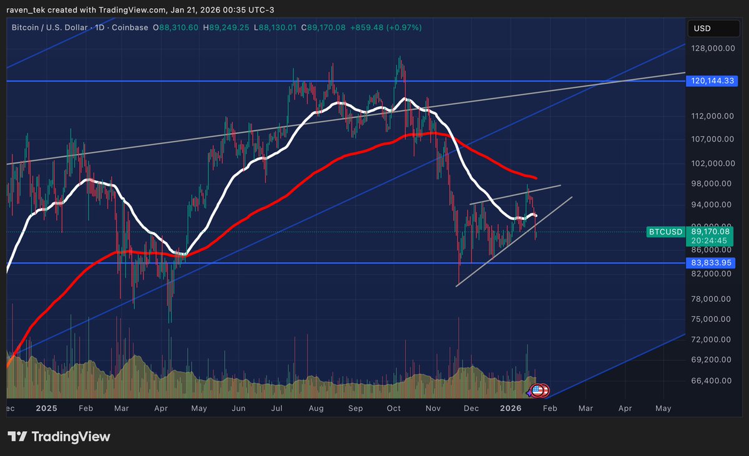Click the front US flag event icon
This screenshot has width=749, height=456.
(x=538, y=391)
